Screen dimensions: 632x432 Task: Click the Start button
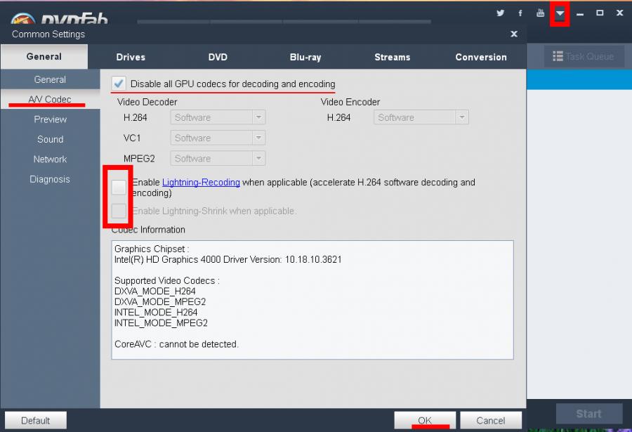pos(589,414)
